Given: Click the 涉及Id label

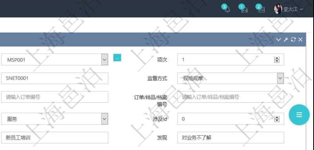Looking at the screenshot, I should 160,119.
